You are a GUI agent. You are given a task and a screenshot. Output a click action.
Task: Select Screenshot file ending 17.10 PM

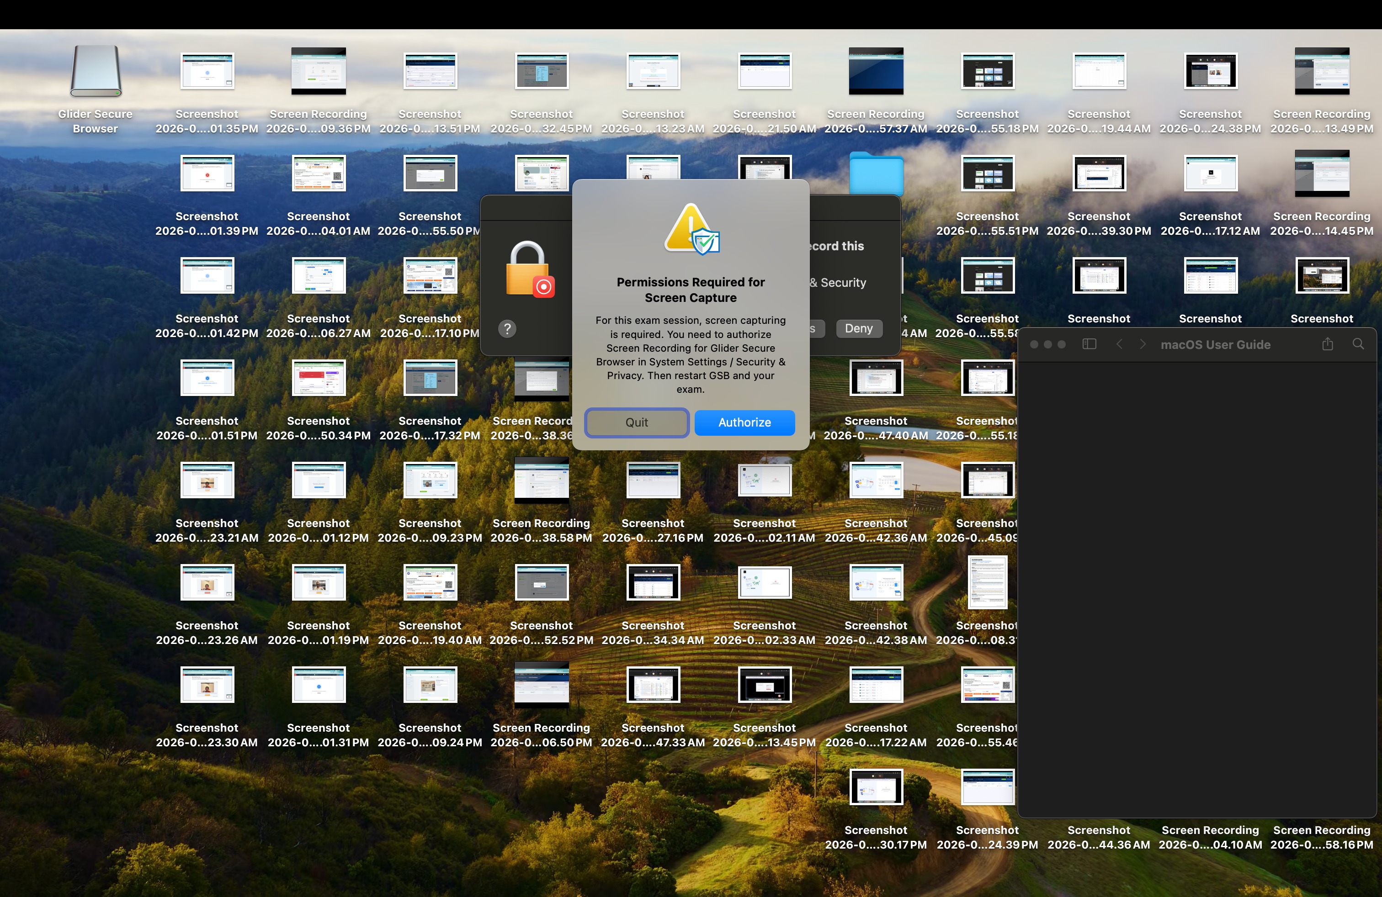[431, 275]
